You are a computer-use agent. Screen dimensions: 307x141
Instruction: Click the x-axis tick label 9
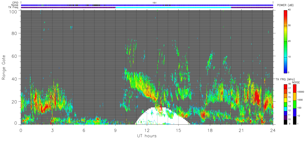[x=115, y=130]
